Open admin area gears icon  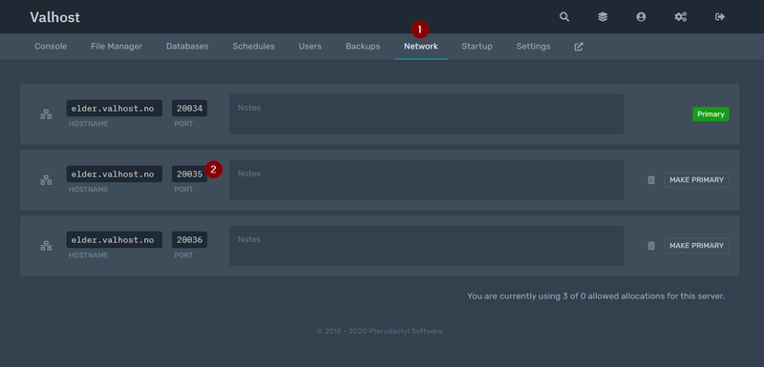(x=680, y=17)
